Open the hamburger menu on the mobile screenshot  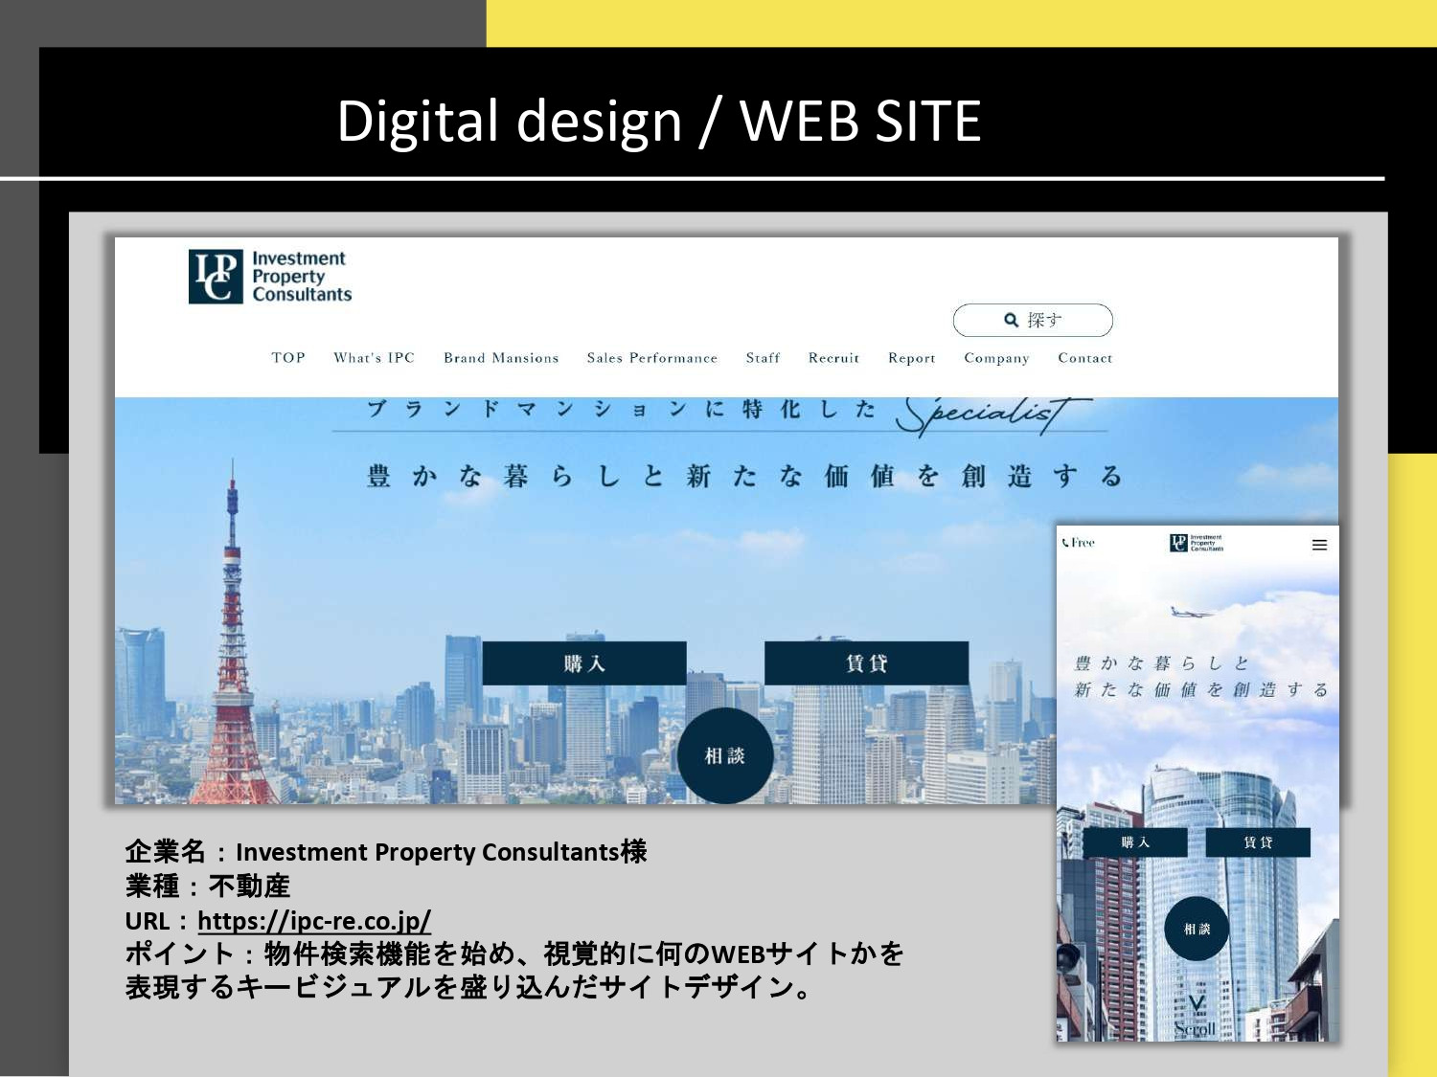pos(1320,544)
